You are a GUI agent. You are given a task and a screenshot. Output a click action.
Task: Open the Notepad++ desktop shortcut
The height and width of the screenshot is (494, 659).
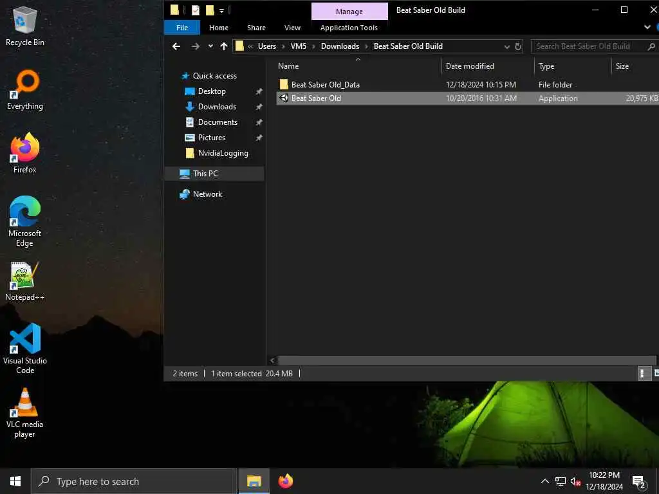pos(25,281)
